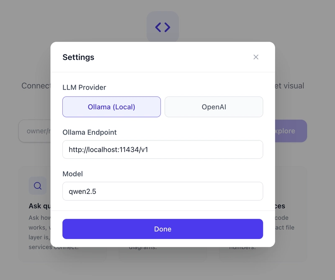Click the owner/repo input behind the dialog
This screenshot has width=335, height=280.
point(35,131)
